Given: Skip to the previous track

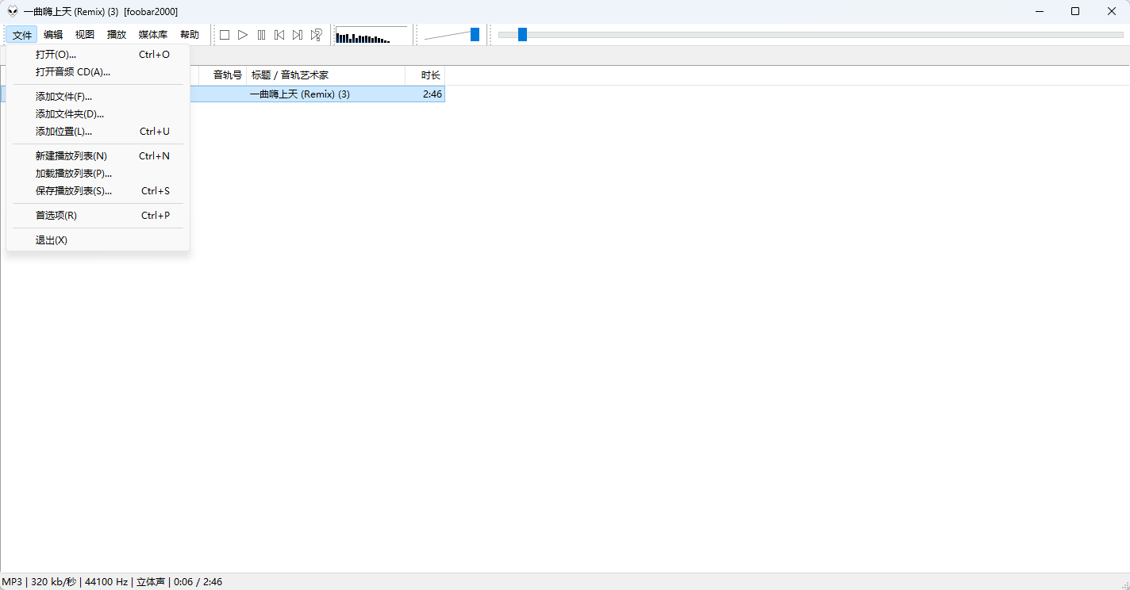Looking at the screenshot, I should point(279,35).
